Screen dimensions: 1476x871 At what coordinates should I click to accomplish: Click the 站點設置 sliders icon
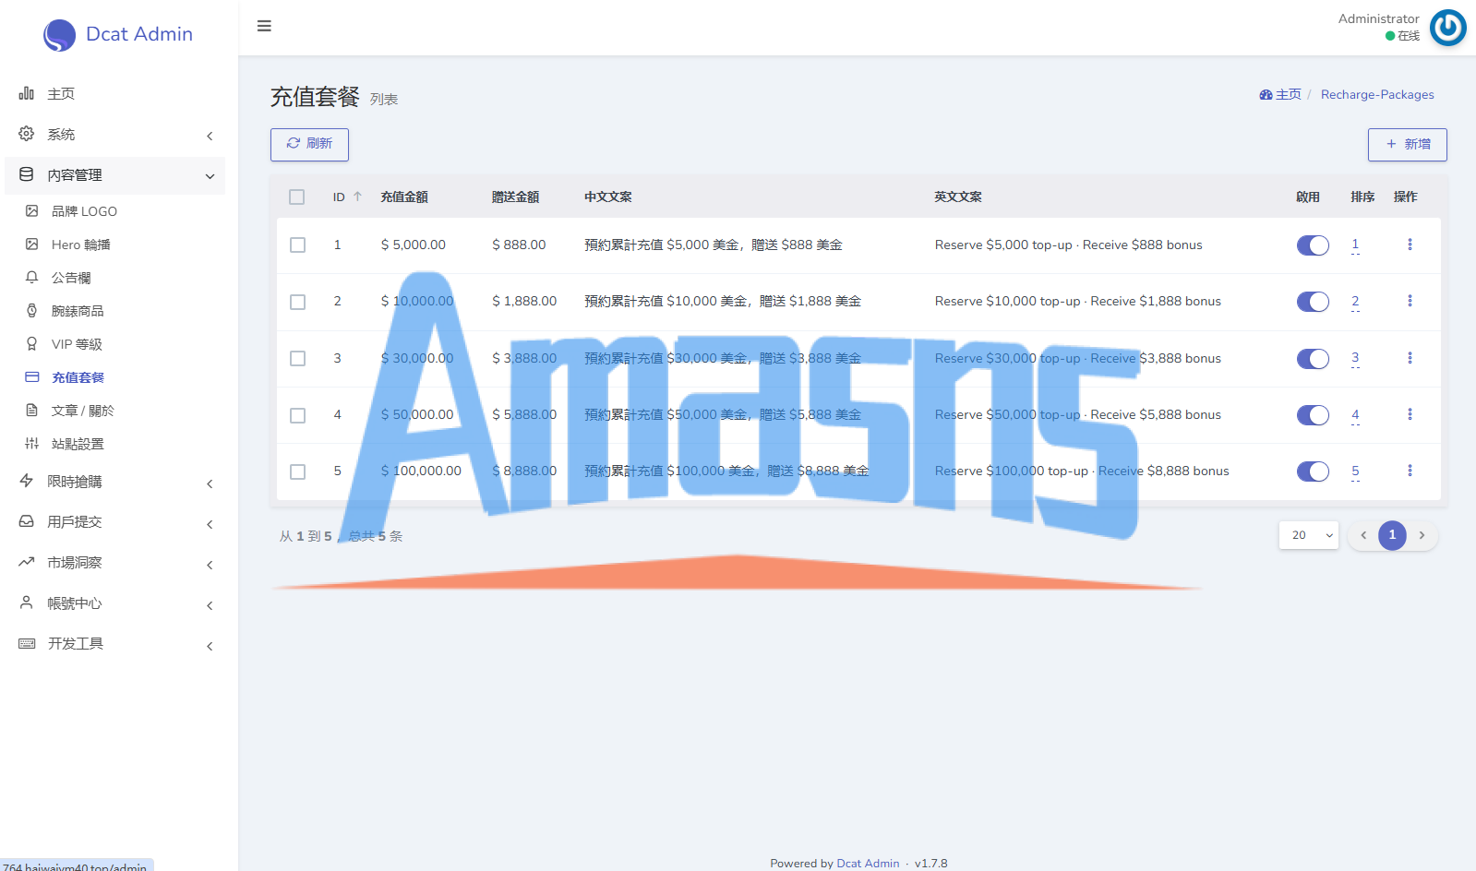point(31,444)
